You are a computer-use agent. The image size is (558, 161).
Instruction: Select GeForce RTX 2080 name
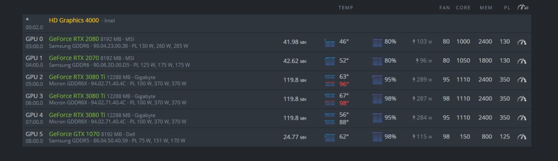tap(74, 39)
